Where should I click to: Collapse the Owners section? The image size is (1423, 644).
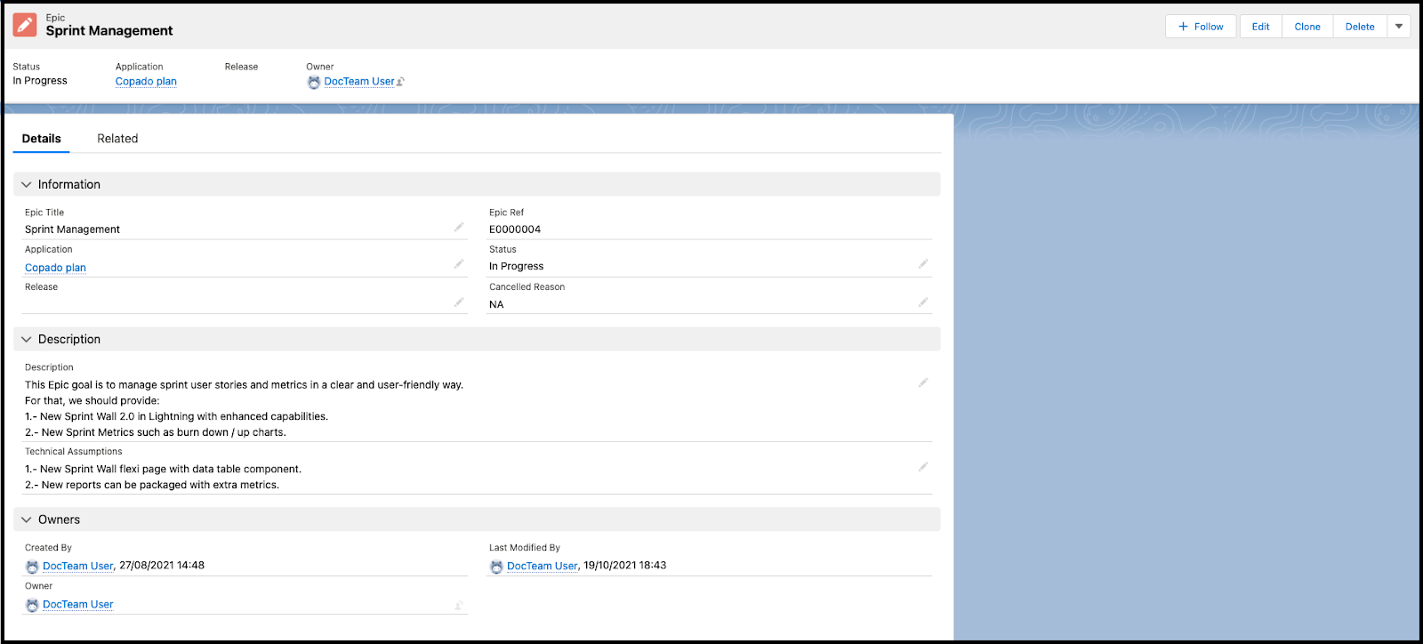pyautogui.click(x=27, y=520)
